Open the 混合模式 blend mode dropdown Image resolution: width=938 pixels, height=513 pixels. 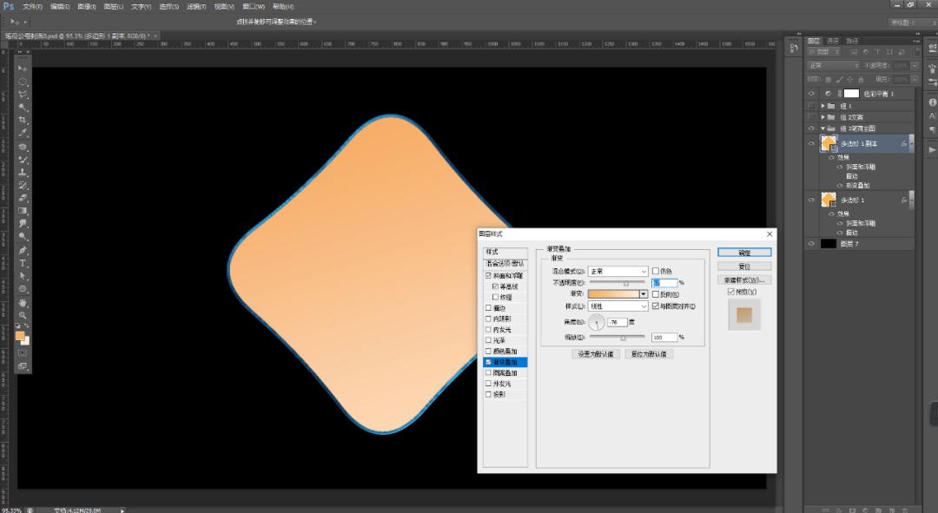click(x=618, y=271)
